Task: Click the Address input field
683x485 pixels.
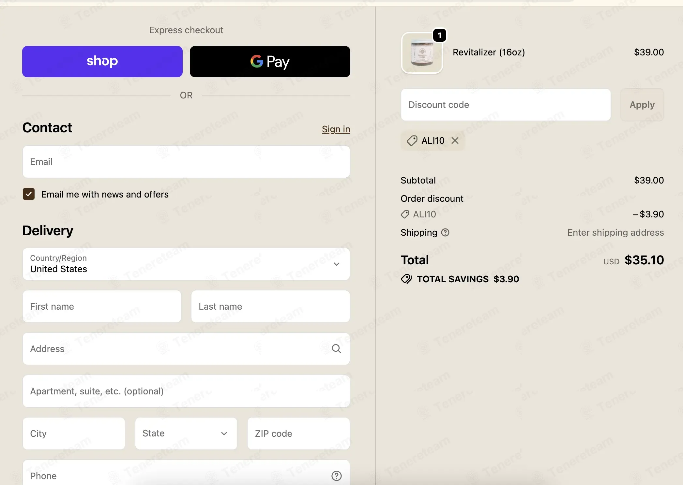Action: (x=186, y=349)
